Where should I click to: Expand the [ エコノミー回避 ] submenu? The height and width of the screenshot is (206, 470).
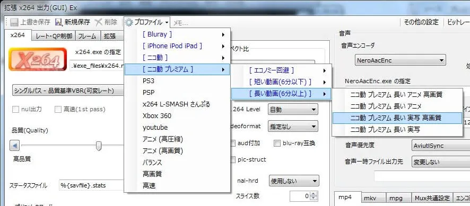(281, 70)
